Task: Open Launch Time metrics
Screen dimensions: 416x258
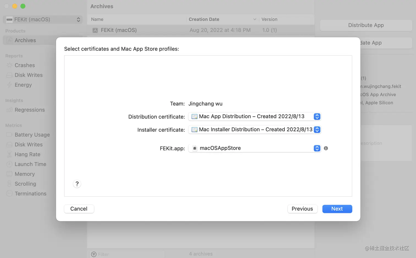Action: [x=30, y=164]
